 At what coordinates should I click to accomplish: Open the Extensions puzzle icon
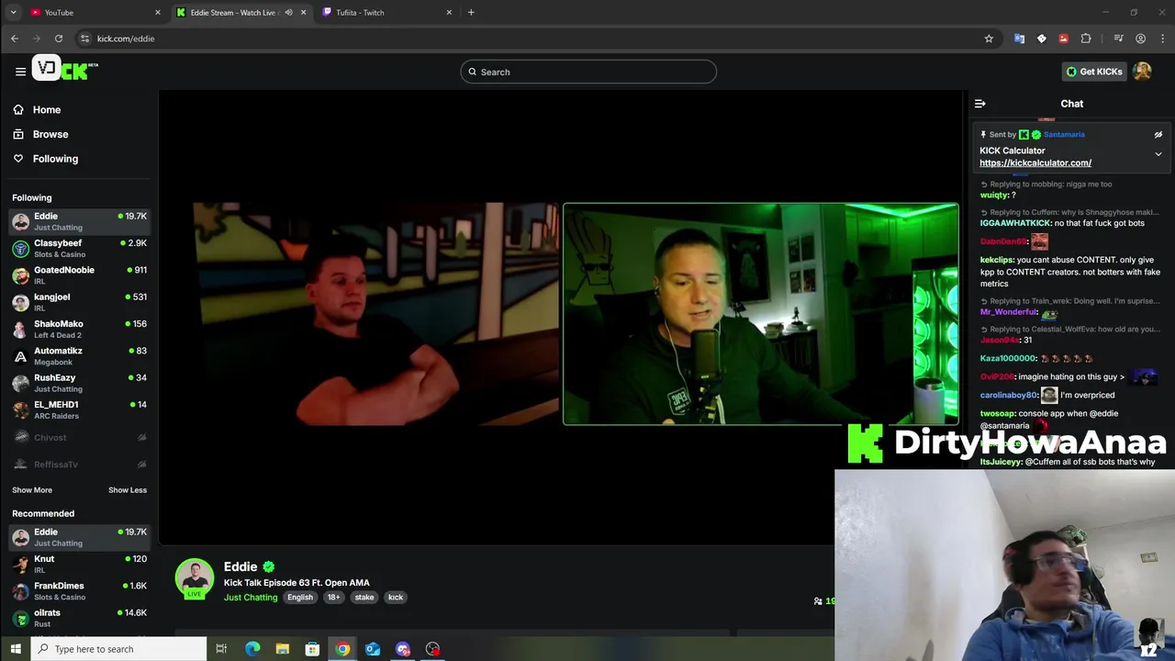(1086, 39)
